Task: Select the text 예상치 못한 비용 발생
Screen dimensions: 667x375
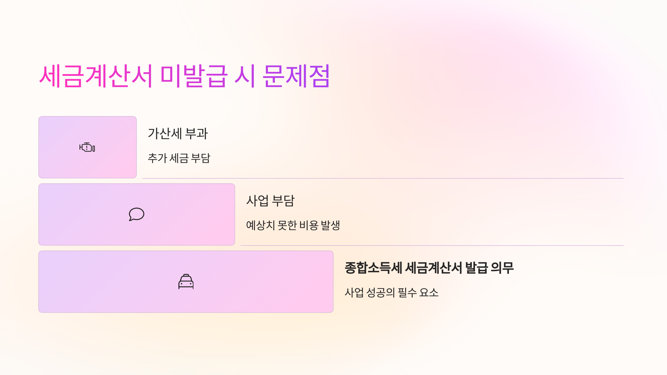Action: tap(293, 225)
